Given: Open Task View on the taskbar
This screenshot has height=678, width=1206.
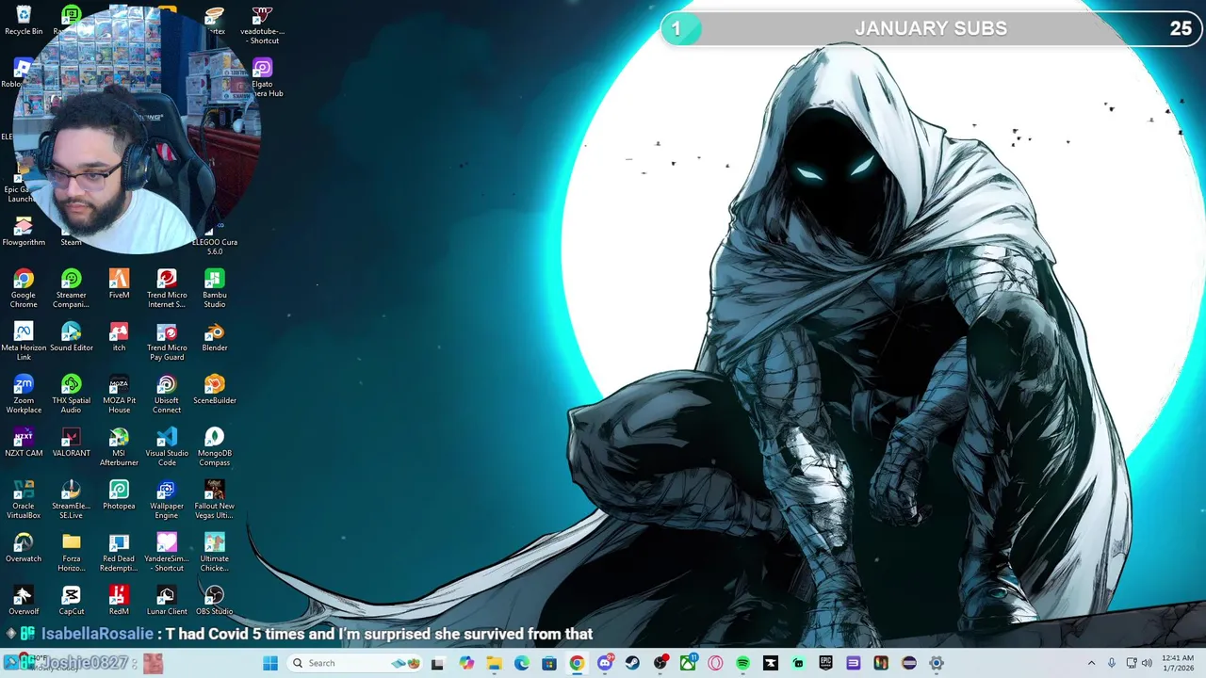Looking at the screenshot, I should coord(437,663).
